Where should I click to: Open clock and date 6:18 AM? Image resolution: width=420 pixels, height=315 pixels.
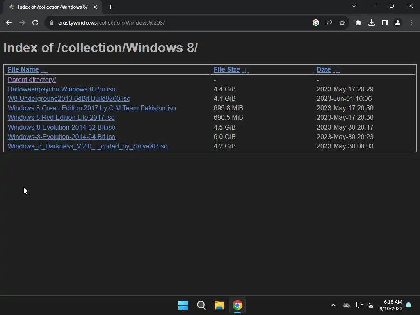coord(391,305)
